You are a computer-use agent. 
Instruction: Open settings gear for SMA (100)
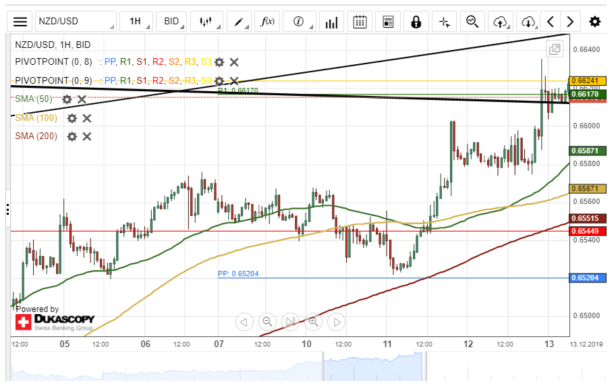pyautogui.click(x=72, y=118)
